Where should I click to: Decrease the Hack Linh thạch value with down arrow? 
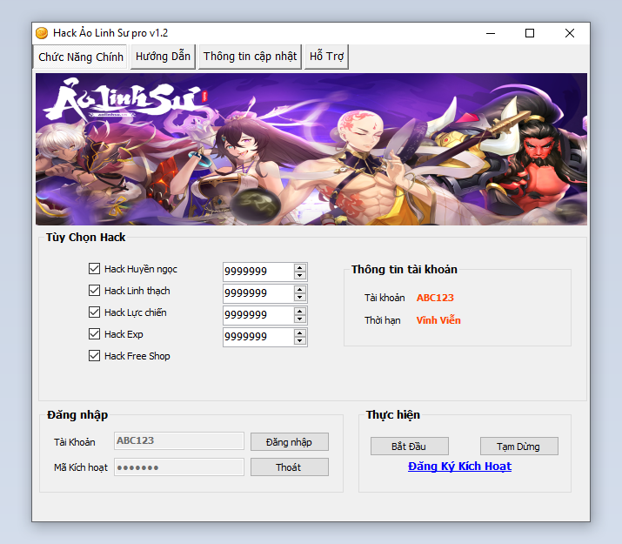(x=300, y=298)
